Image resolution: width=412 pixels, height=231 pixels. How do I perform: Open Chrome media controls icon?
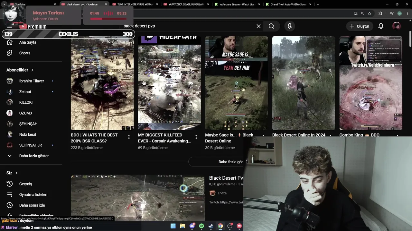tap(392, 13)
